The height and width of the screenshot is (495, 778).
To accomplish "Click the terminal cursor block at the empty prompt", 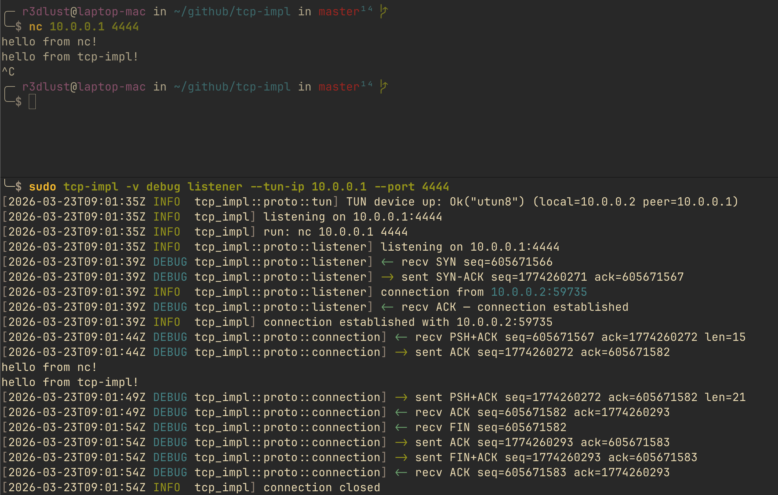I will pyautogui.click(x=32, y=102).
